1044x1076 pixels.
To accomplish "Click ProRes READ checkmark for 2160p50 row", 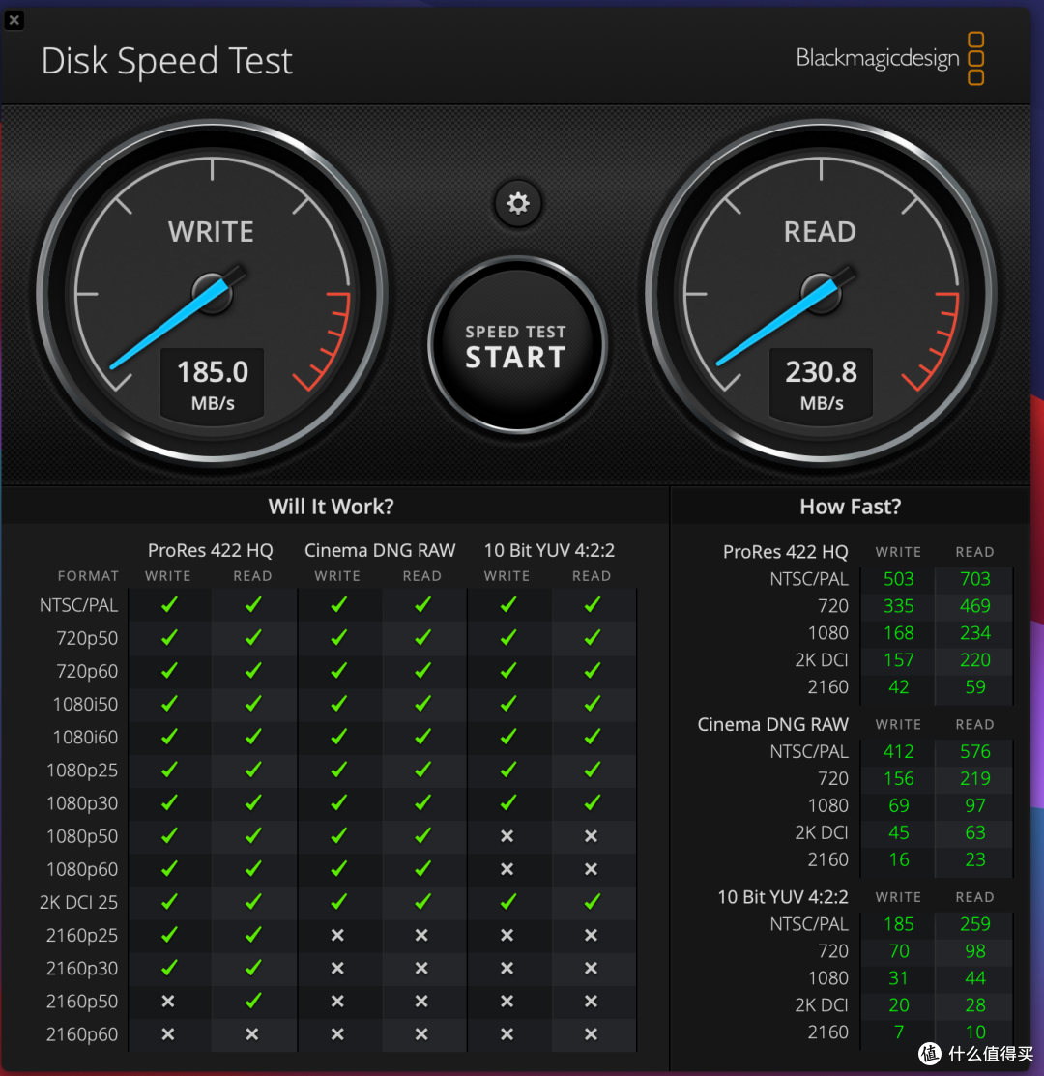I will (x=253, y=1001).
